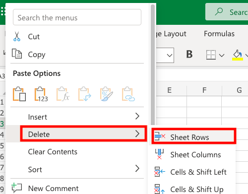The height and width of the screenshot is (194, 248).
Task: Open the Formulas ribbon tab
Action: coord(219,34)
